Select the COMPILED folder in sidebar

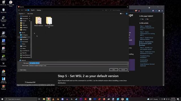pos(25,27)
